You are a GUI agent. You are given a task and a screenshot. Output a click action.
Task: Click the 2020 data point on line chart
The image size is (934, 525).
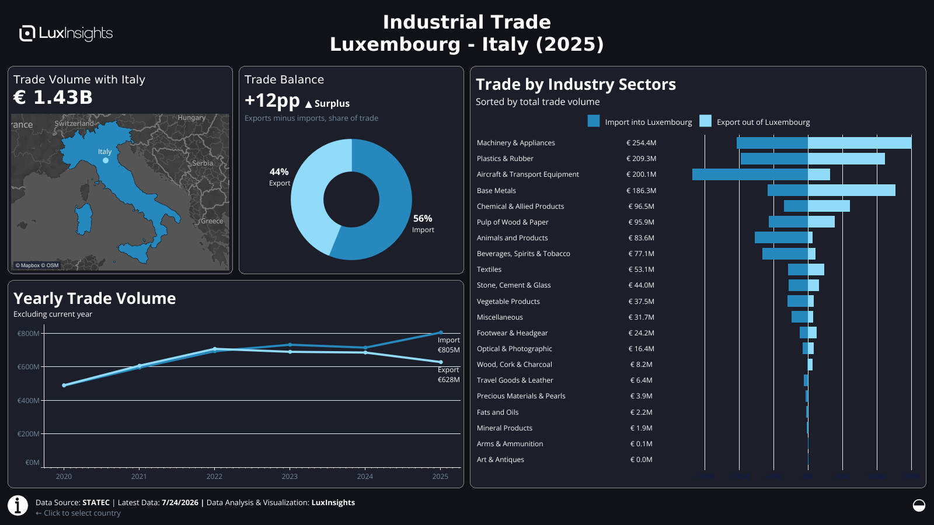(x=64, y=386)
